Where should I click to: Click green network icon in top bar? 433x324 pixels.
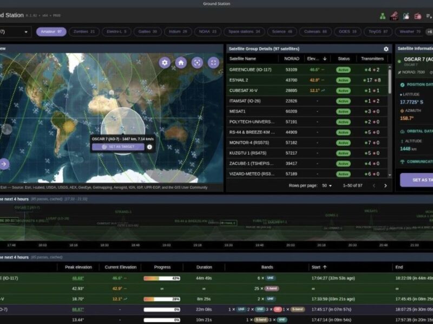[x=383, y=16]
